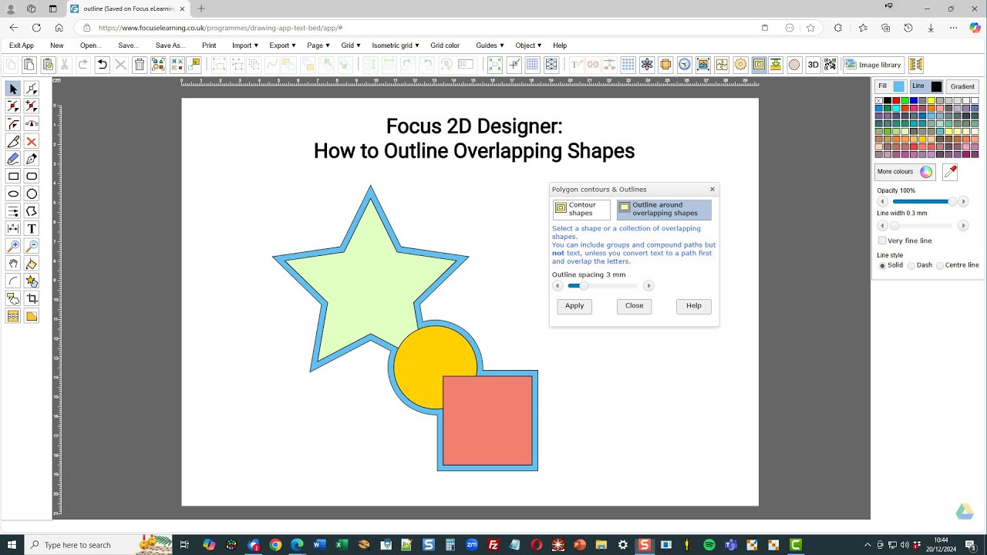
Task: Select the red X delete node tool
Action: 32,142
